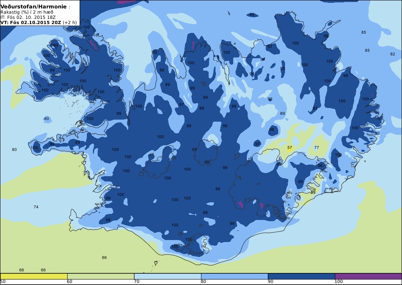Click the legend scale label 50

point(3,282)
